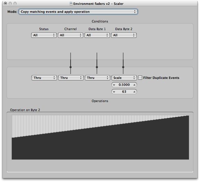Click the 0.5000 scale value field
Image resolution: width=200 pixels, height=182 pixels.
tap(124, 85)
